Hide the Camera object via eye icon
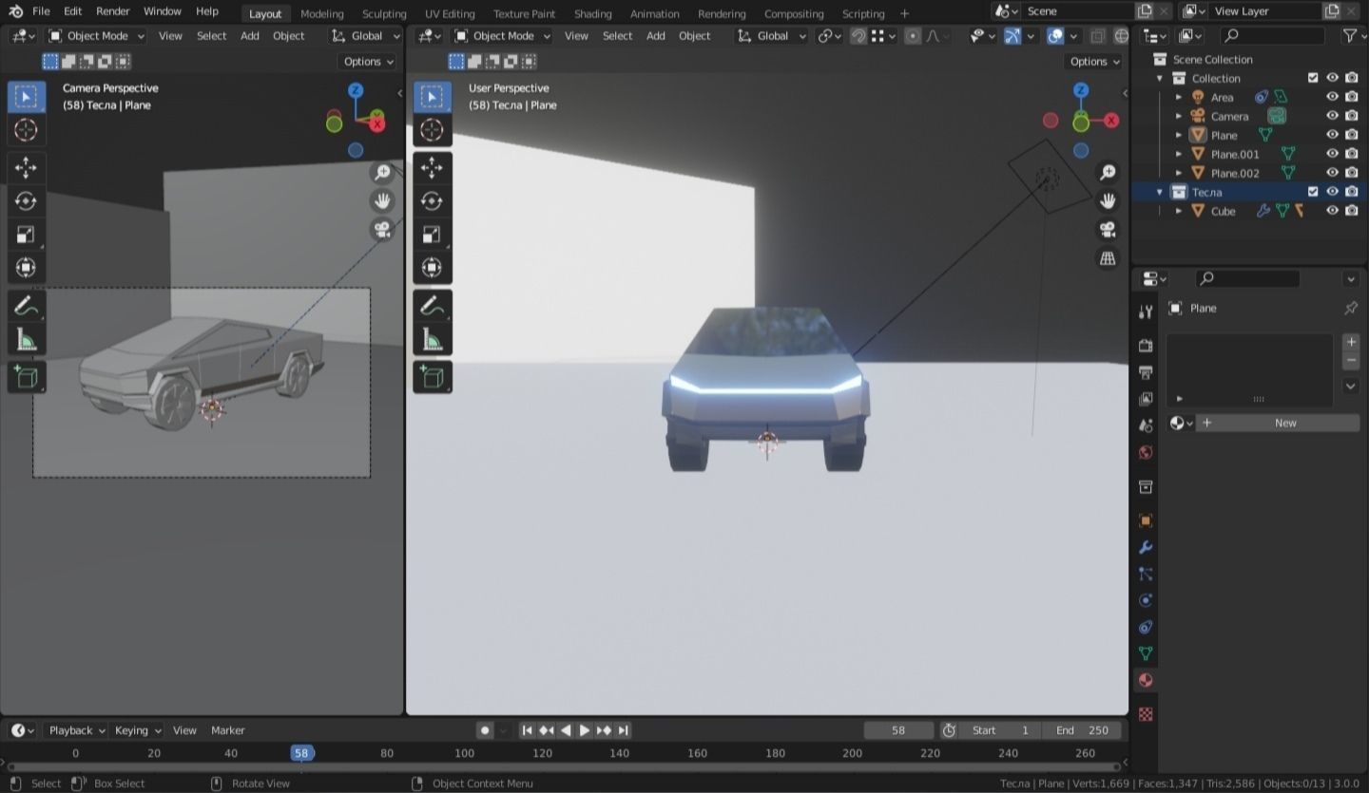This screenshot has width=1369, height=793. click(x=1332, y=116)
